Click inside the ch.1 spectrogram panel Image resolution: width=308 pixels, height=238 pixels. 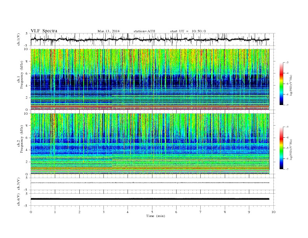[x=150, y=79]
